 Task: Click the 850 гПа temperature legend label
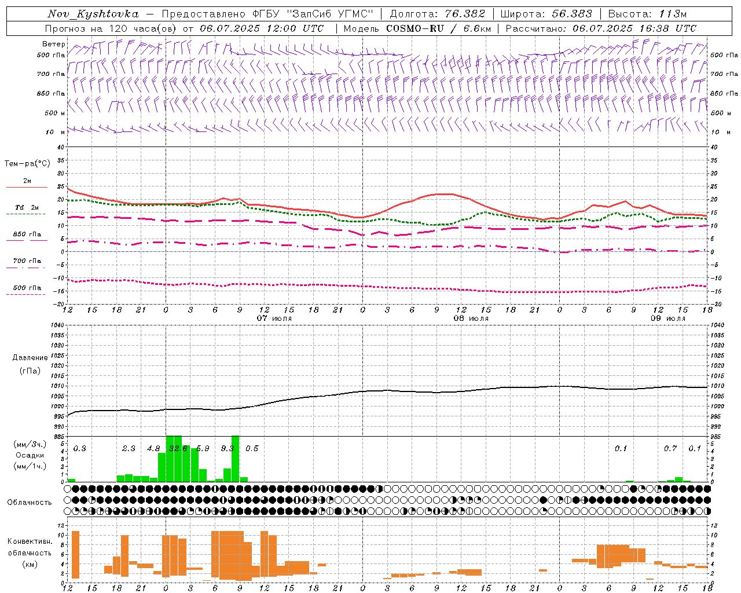27,235
